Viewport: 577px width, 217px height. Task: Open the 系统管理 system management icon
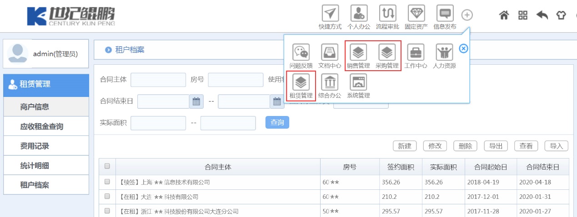(358, 82)
